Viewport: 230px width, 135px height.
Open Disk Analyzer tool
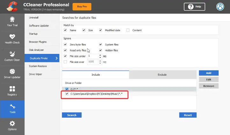click(42, 50)
